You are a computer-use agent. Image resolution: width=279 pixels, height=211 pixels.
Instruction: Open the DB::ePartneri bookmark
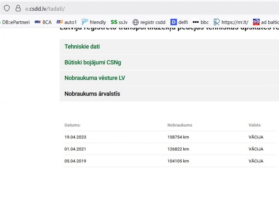[x=15, y=22]
